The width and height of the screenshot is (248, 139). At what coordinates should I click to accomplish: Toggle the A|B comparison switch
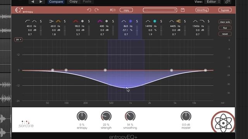113,10
